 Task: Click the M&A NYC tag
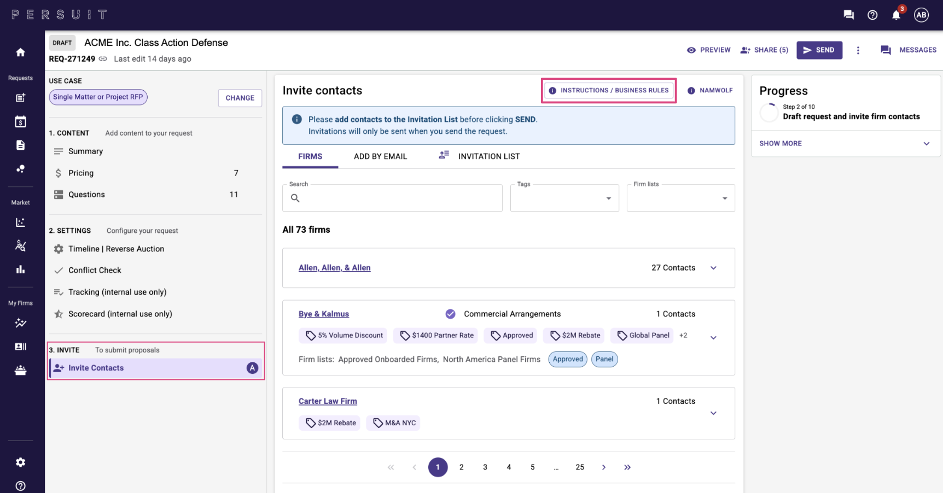pyautogui.click(x=393, y=423)
